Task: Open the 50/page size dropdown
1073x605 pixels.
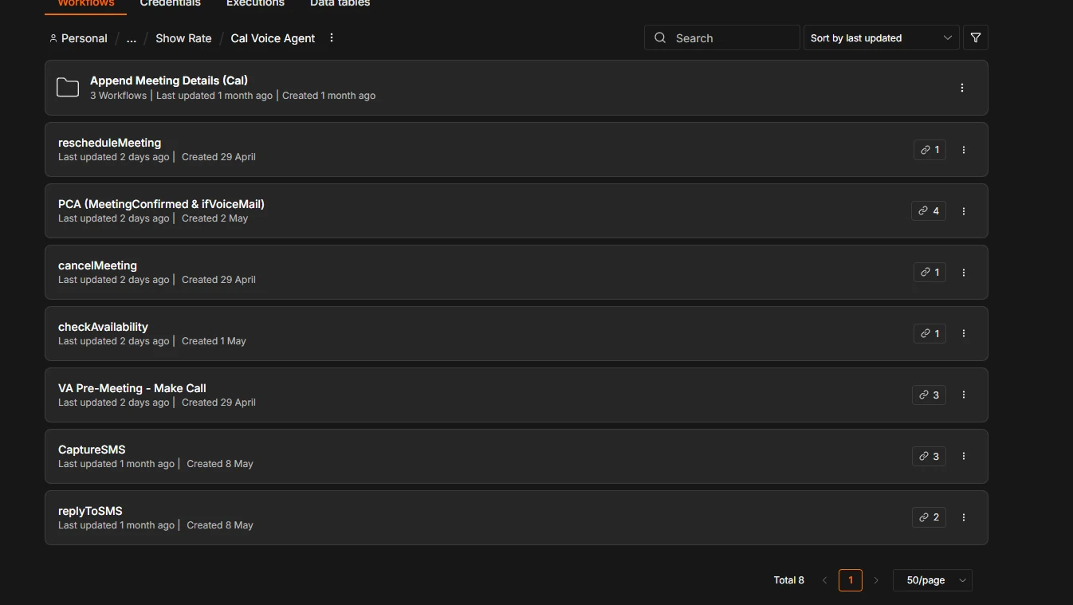Action: coord(933,580)
